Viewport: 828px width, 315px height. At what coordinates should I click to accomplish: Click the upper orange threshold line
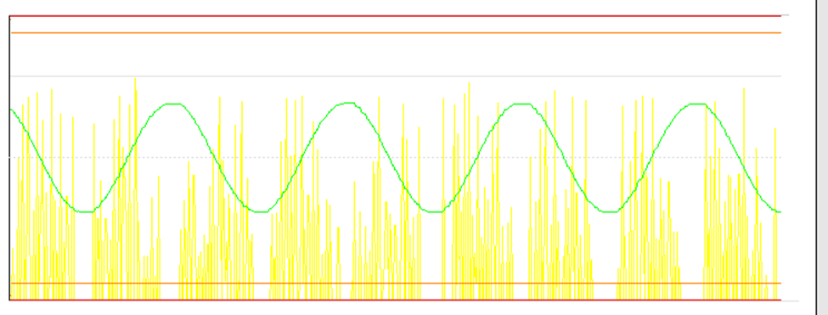(x=395, y=33)
